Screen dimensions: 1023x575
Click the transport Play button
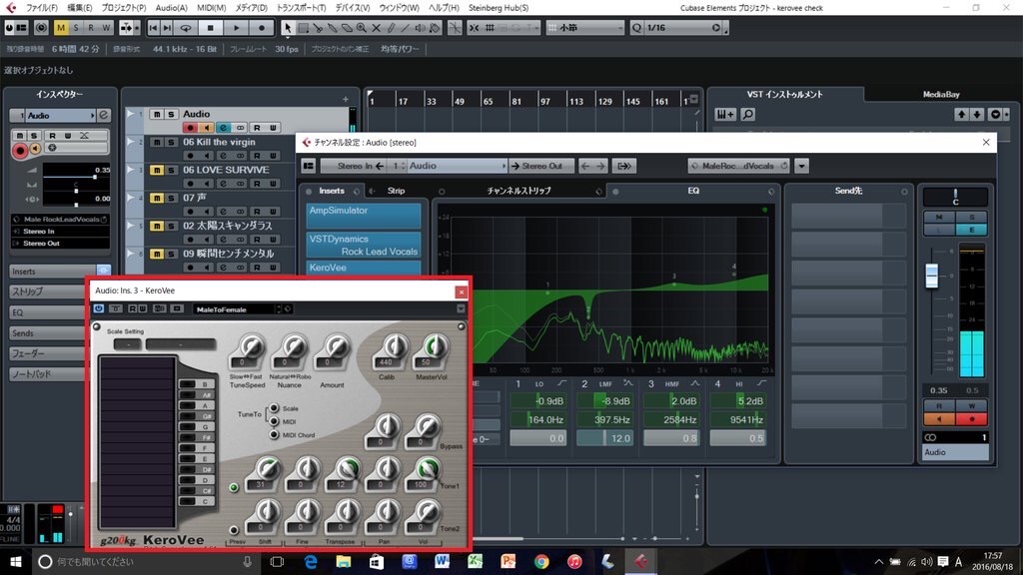pos(236,28)
